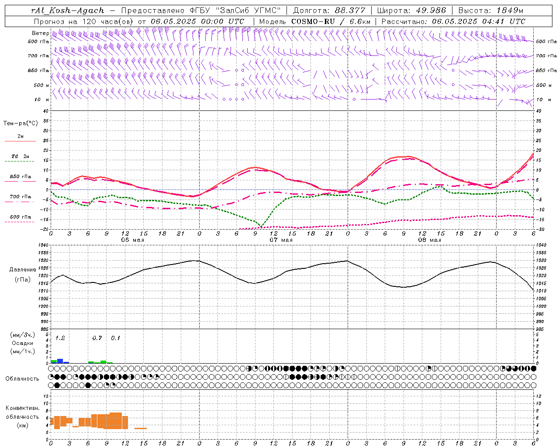Click the forecast start 06.05.2025 00:00 UTC
The width and height of the screenshot is (559, 447).
(197, 21)
